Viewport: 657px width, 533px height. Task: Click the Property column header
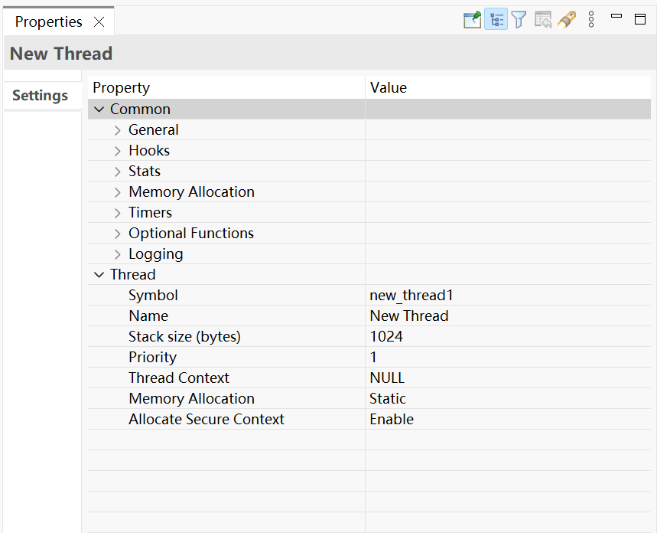pyautogui.click(x=226, y=88)
